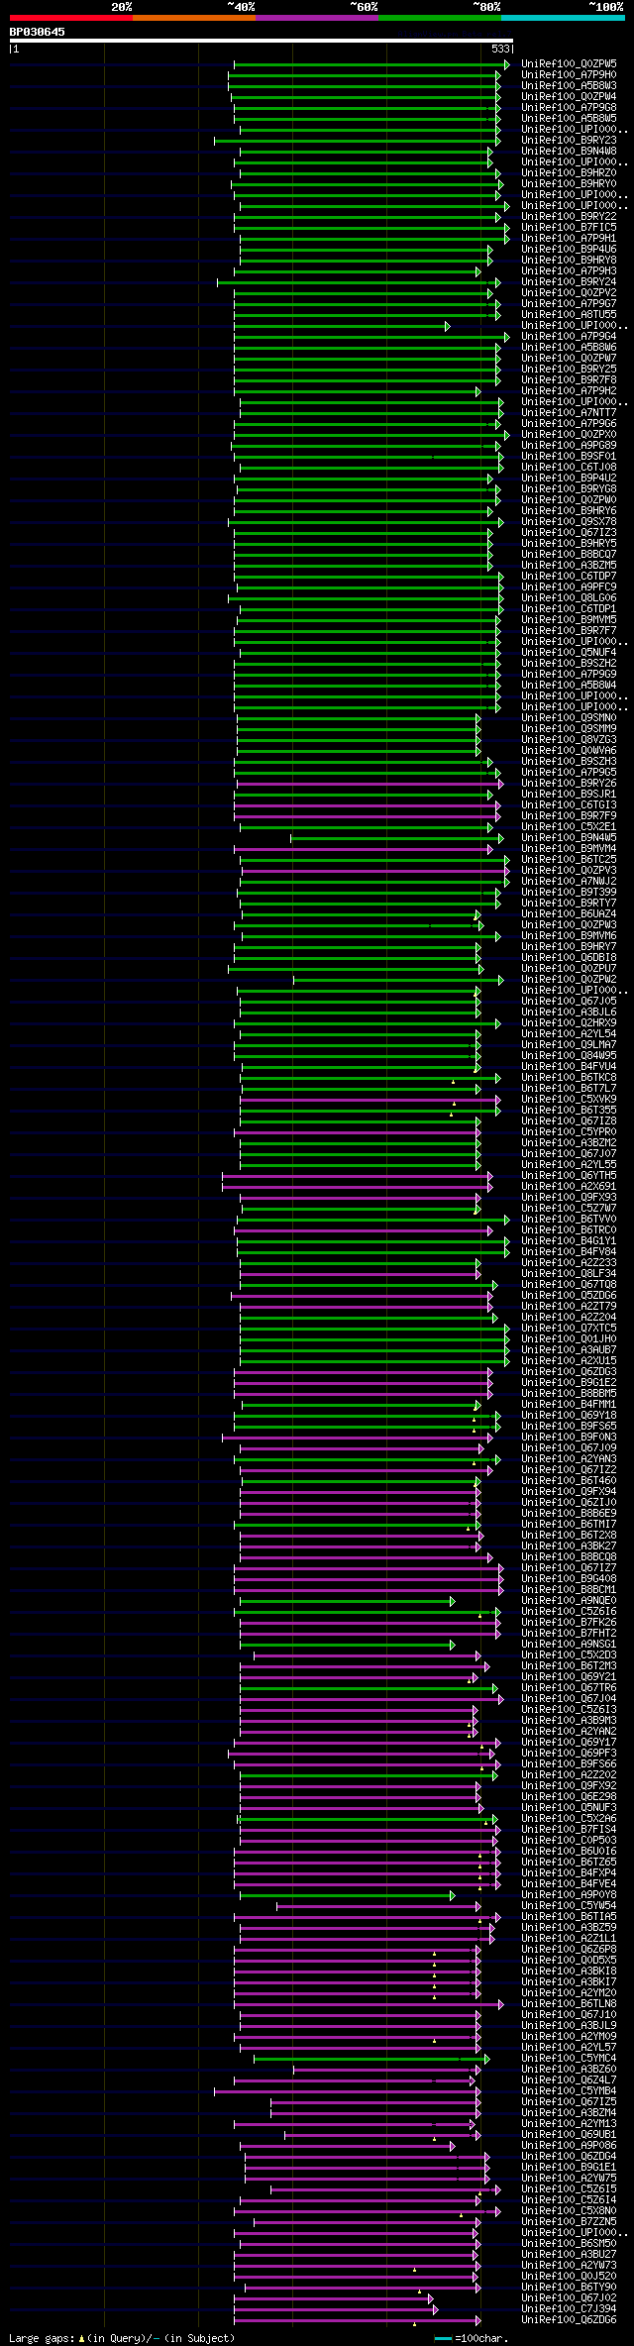
Task: Open hit UniRef100_Q0ZPW5
Action: point(569,64)
